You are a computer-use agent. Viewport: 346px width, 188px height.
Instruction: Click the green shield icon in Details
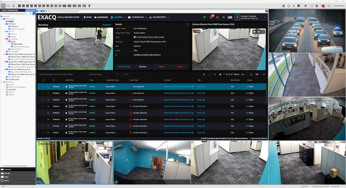pos(187,24)
